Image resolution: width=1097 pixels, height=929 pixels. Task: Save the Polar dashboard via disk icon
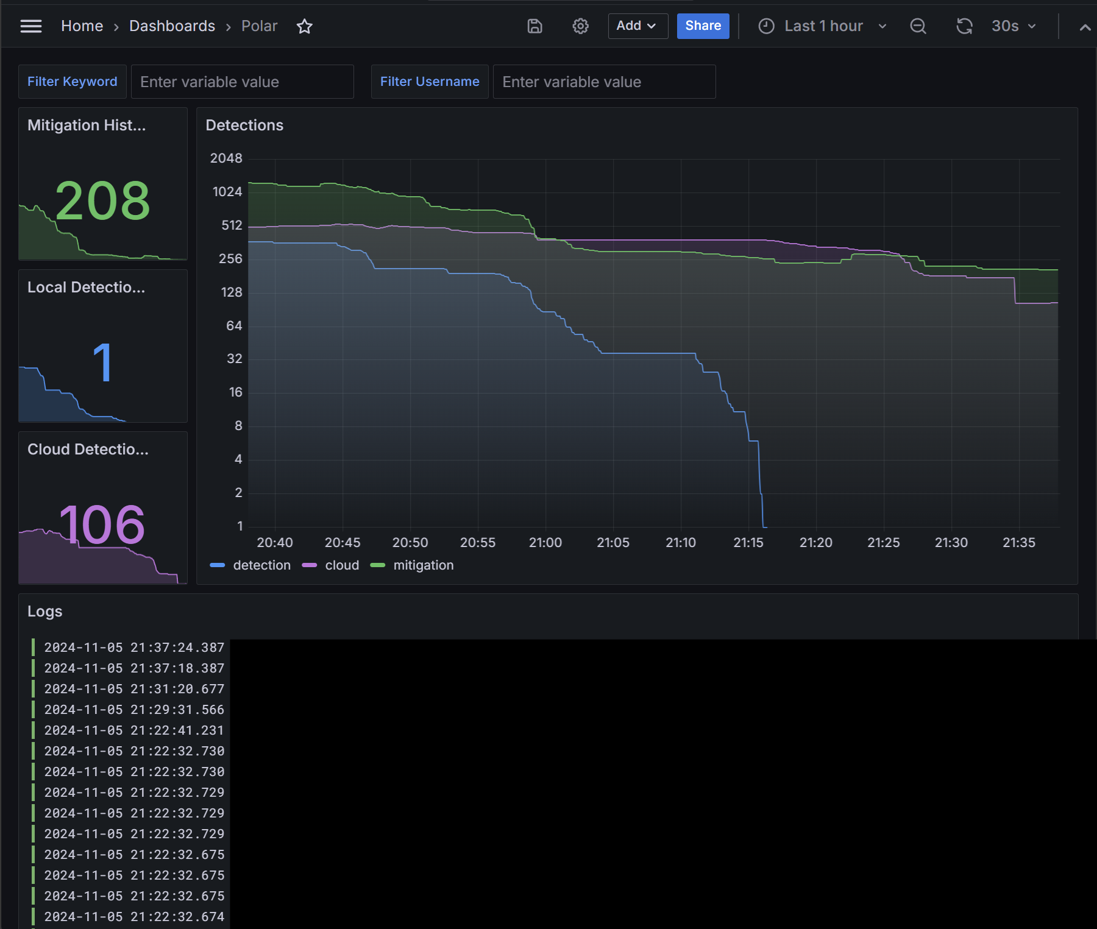534,26
